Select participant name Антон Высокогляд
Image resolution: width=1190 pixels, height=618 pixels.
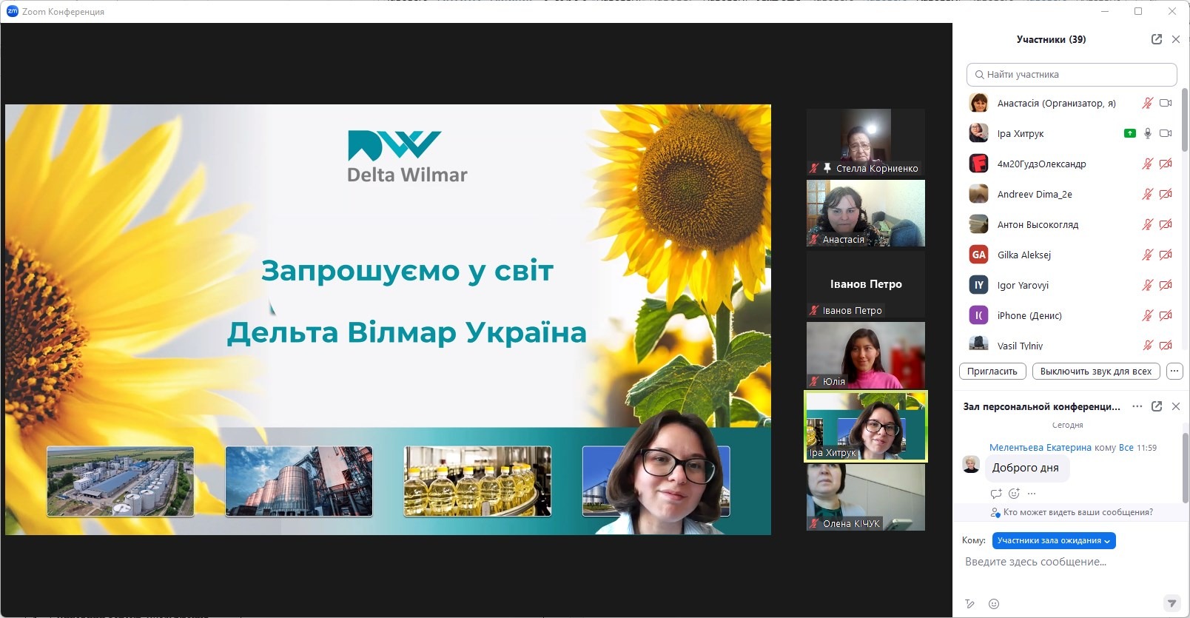(1038, 225)
